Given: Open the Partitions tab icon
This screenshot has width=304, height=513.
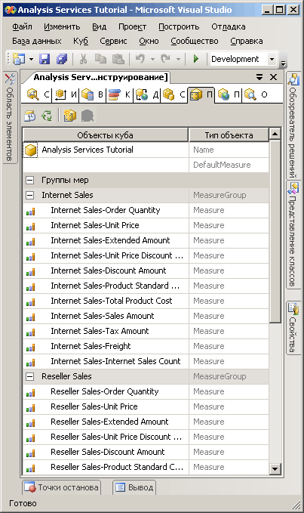Looking at the screenshot, I should pos(169,94).
